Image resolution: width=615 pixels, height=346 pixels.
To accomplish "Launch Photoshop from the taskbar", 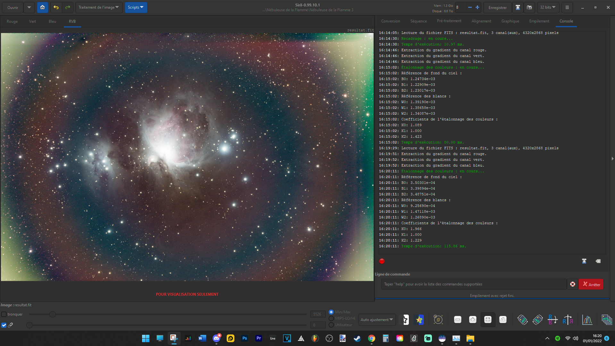I will pyautogui.click(x=245, y=338).
